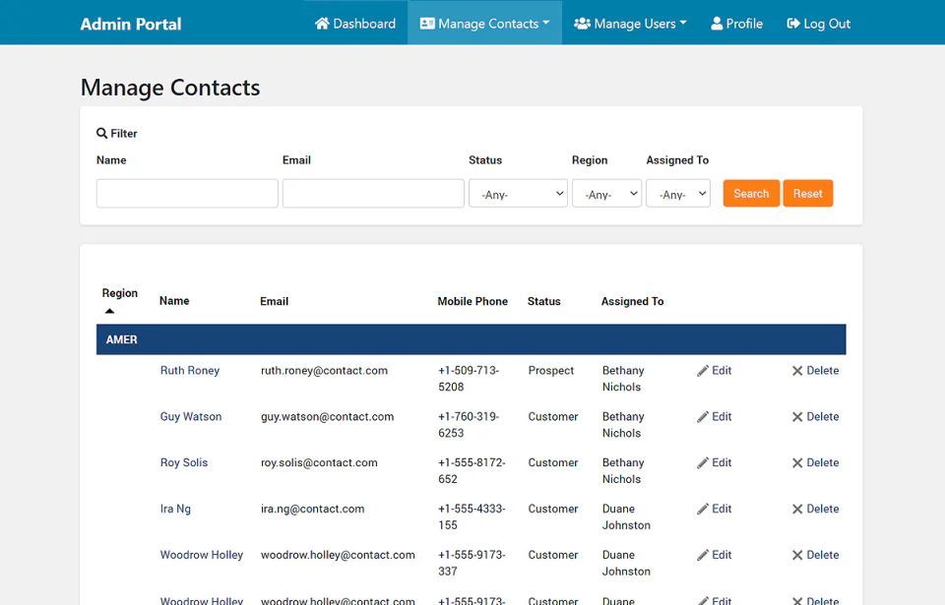Click the orange Reset button
Viewport: 945px width, 605px height.
click(x=807, y=194)
